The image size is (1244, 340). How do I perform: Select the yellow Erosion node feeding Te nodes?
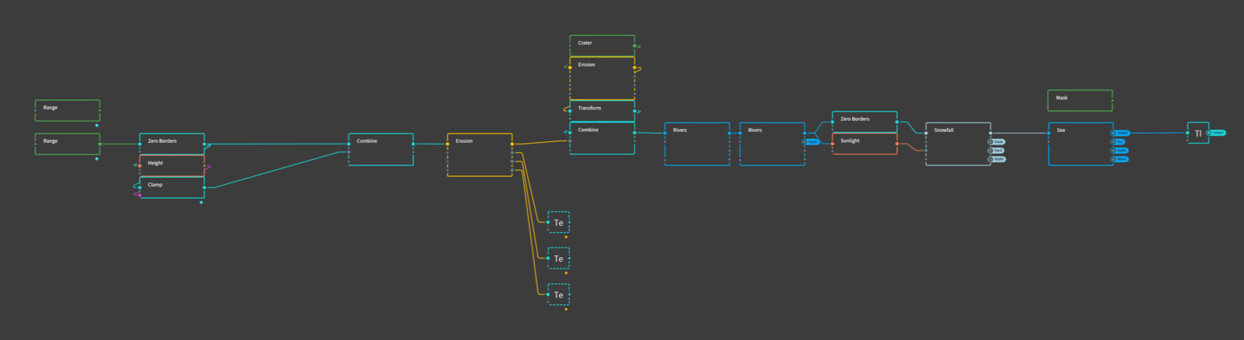click(480, 154)
